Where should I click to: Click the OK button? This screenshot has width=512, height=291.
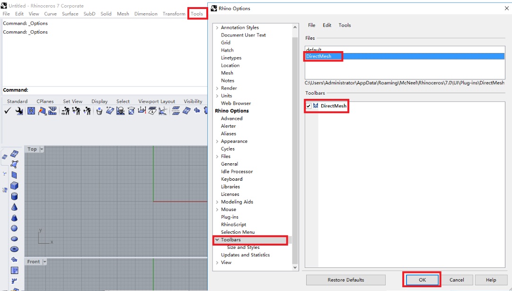(x=422, y=280)
